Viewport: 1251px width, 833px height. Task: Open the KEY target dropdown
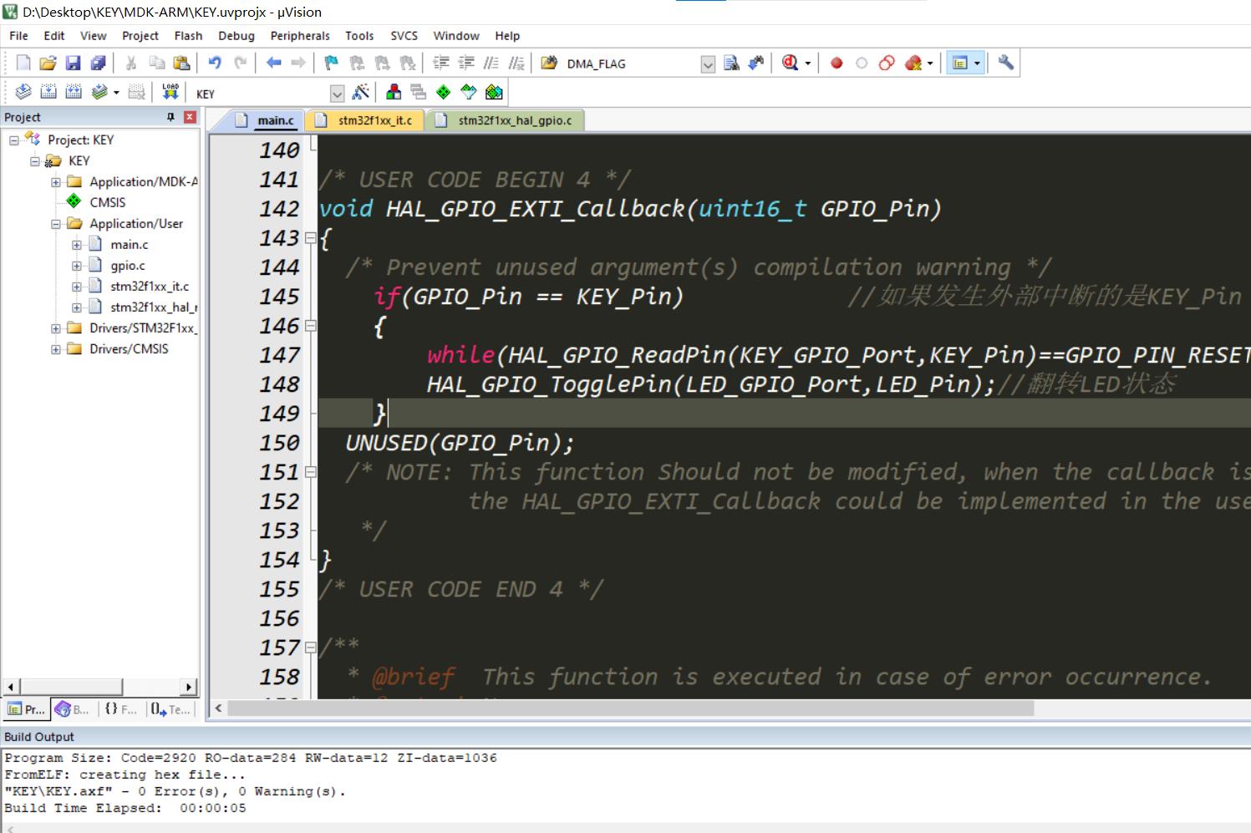coord(337,94)
